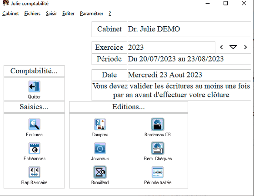Viewport: 254px width, 196px height.
Task: Open the ? help menu
Action: (x=110, y=14)
